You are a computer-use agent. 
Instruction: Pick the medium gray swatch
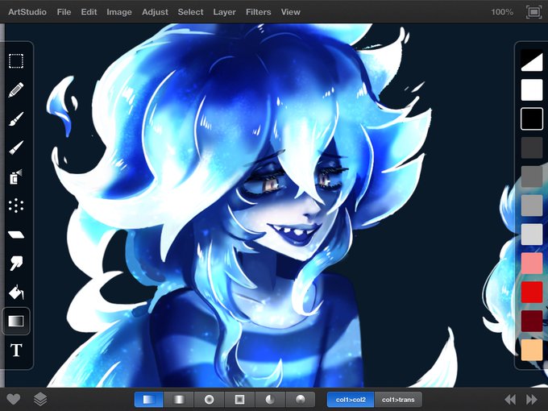pyautogui.click(x=532, y=176)
